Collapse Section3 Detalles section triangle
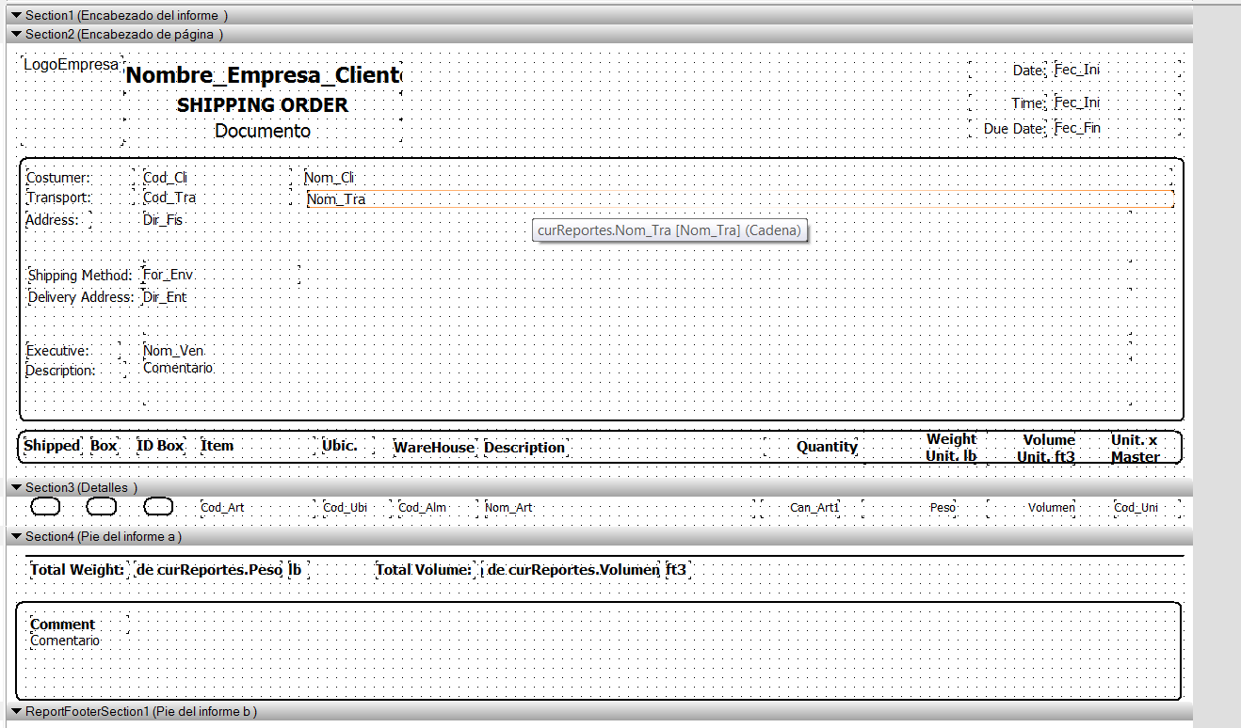 tap(16, 488)
